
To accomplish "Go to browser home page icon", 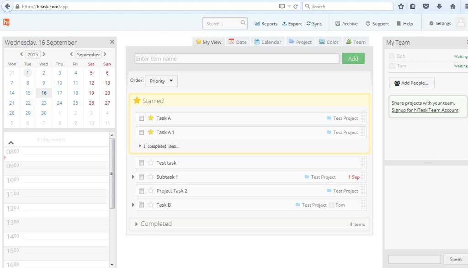I will pyautogui.click(x=452, y=6).
